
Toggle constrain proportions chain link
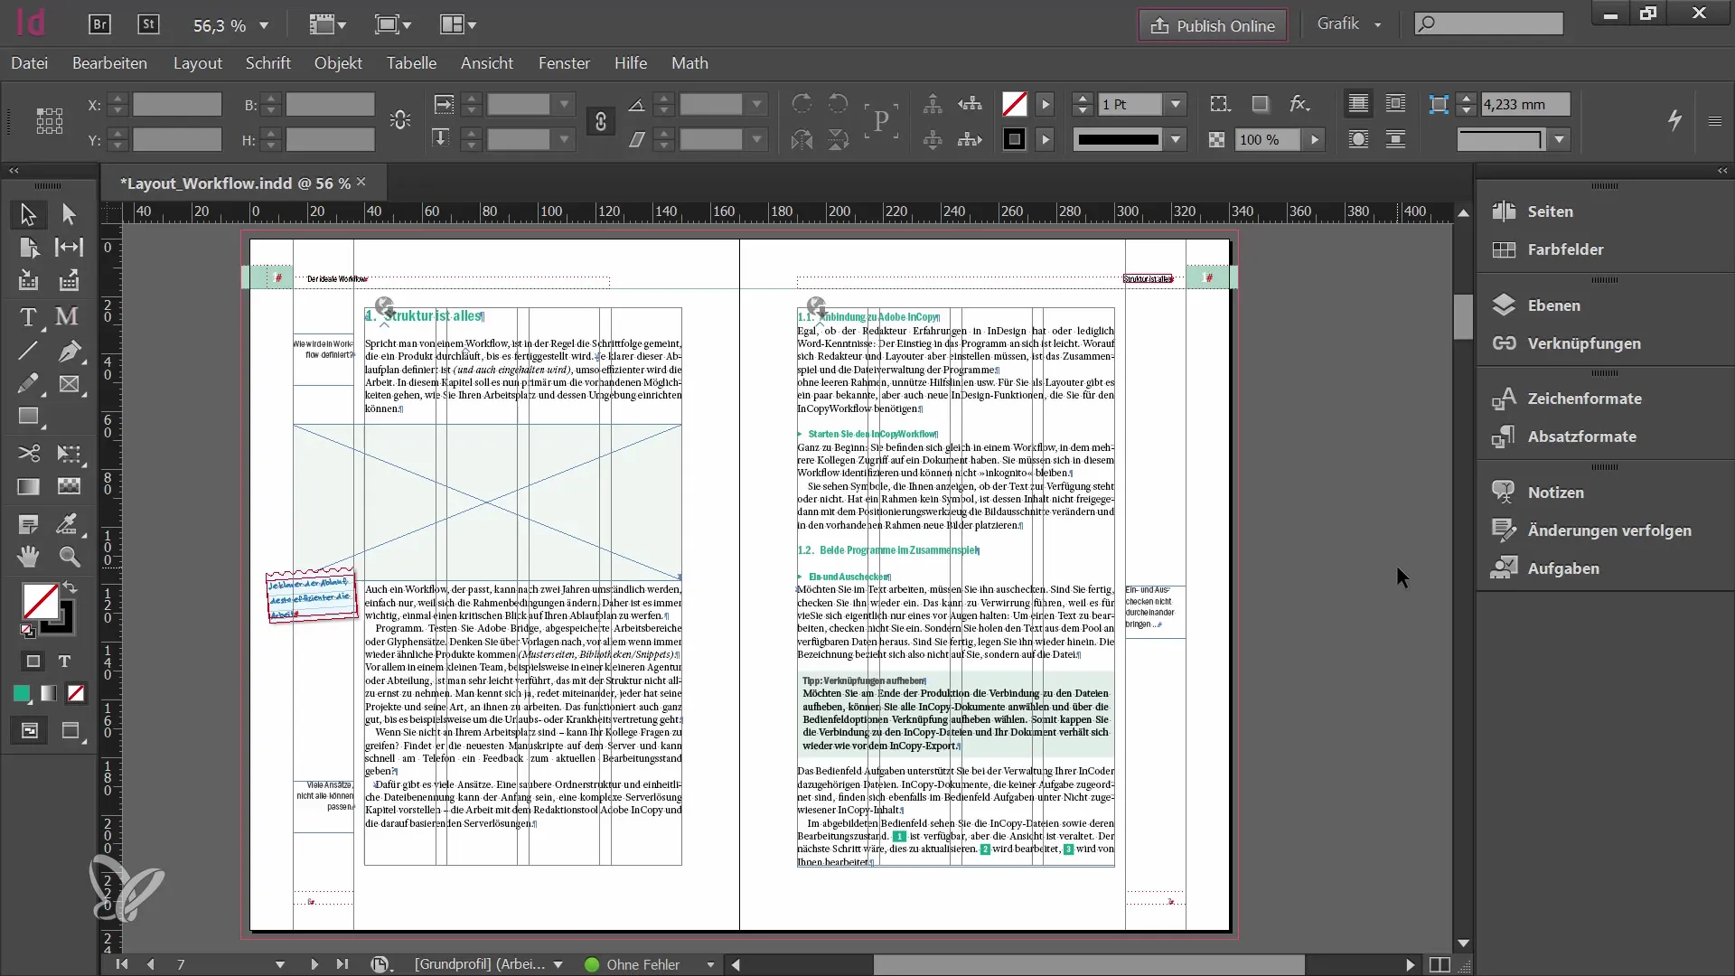[x=600, y=121]
